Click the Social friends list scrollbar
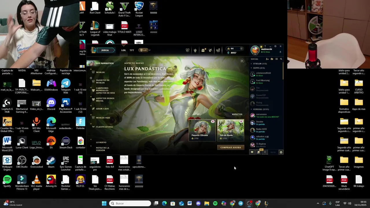The image size is (370, 208). (283, 71)
